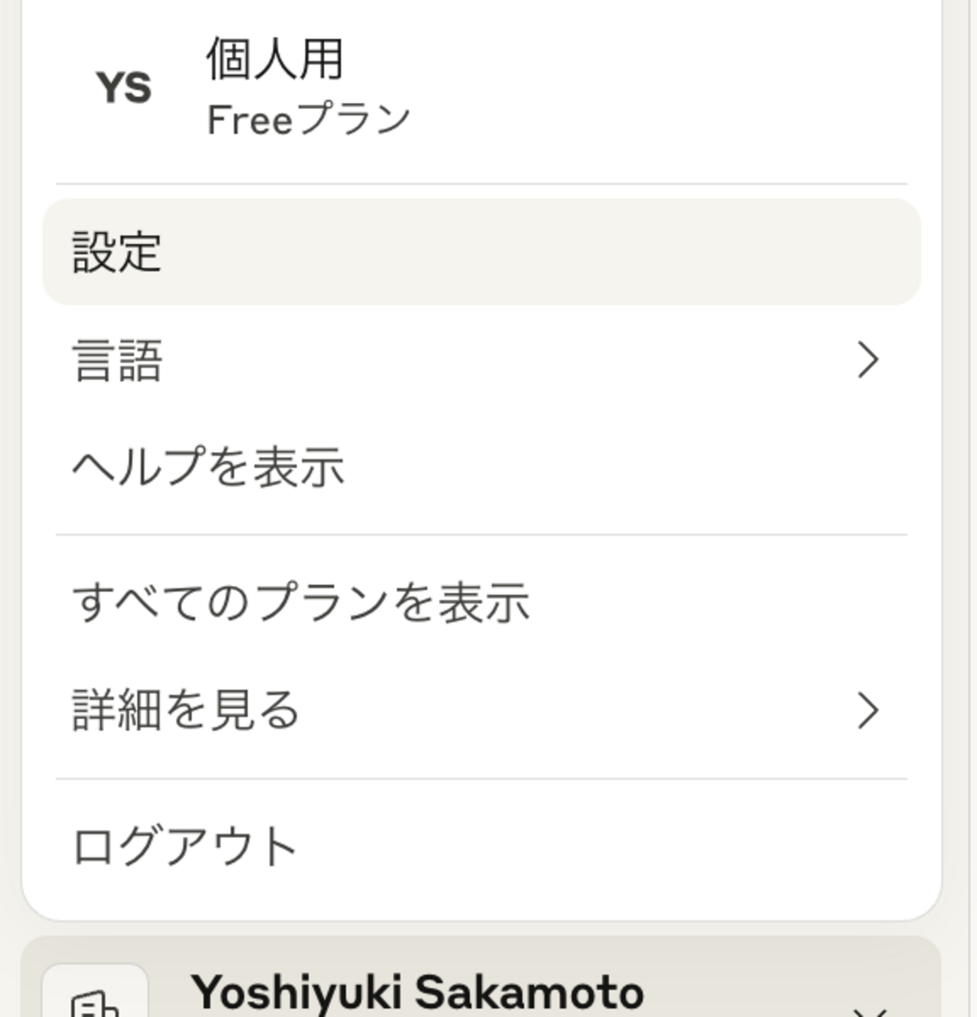Choose ヘルプを表示 in the menu
Screen dimensions: 977x1017
(208, 466)
